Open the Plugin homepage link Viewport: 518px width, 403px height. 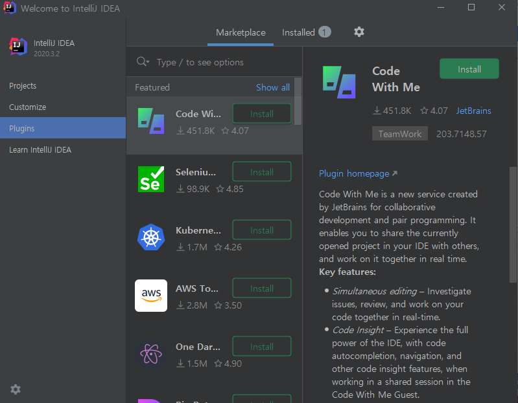pyautogui.click(x=358, y=173)
